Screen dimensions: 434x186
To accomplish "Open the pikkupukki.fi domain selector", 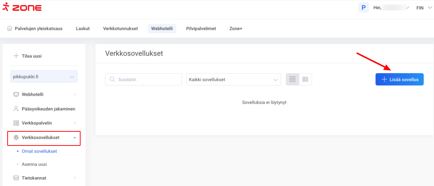I will (x=44, y=76).
